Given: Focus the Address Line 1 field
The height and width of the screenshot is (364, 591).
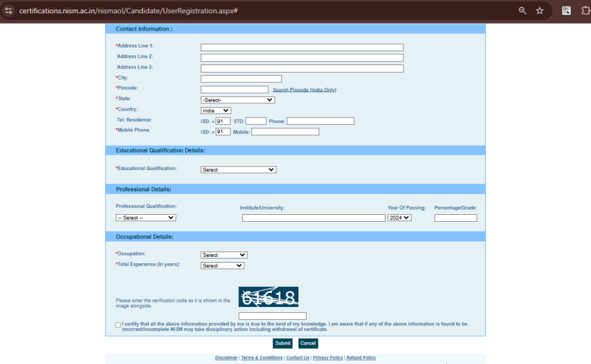Looking at the screenshot, I should click(x=302, y=47).
